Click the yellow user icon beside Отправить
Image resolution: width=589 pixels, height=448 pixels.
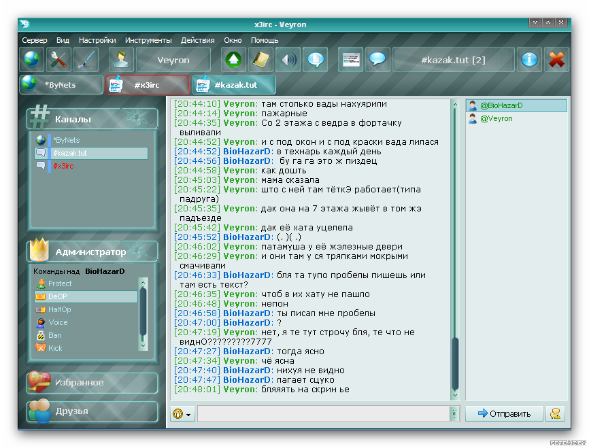(555, 413)
